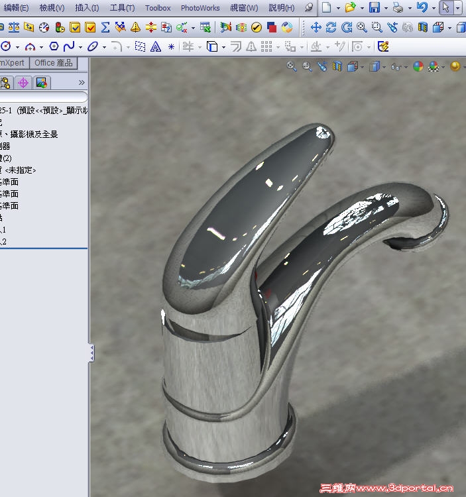
Task: Select the Circle sketch tool
Action: pyautogui.click(x=6, y=46)
